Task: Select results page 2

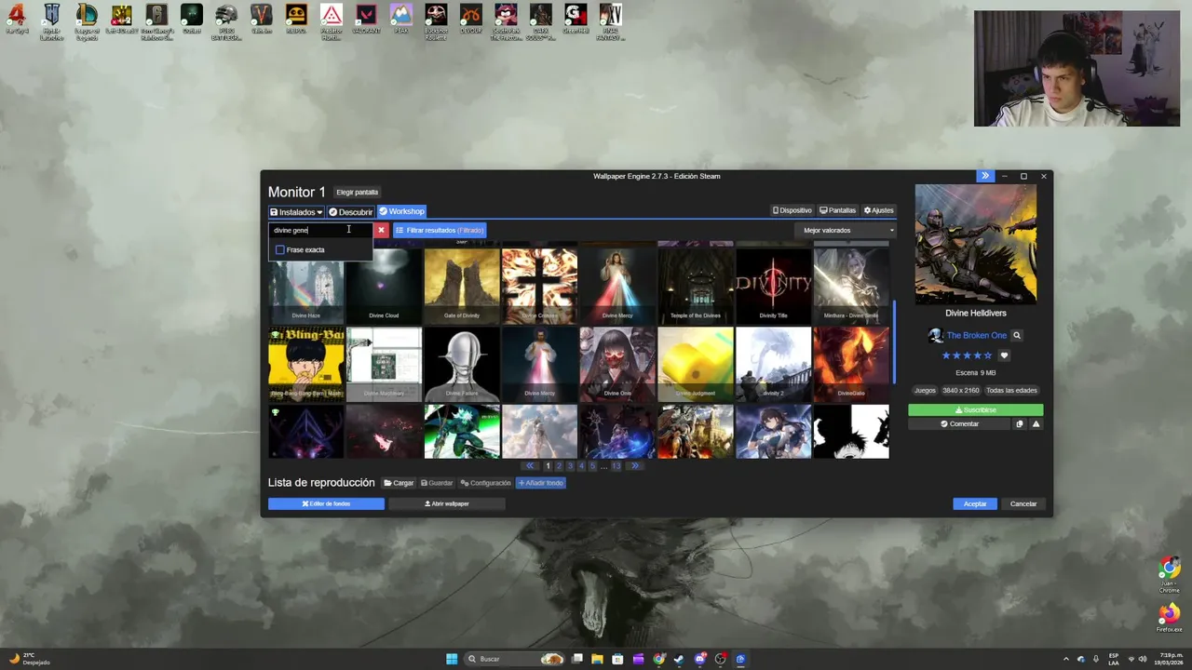Action: (559, 466)
